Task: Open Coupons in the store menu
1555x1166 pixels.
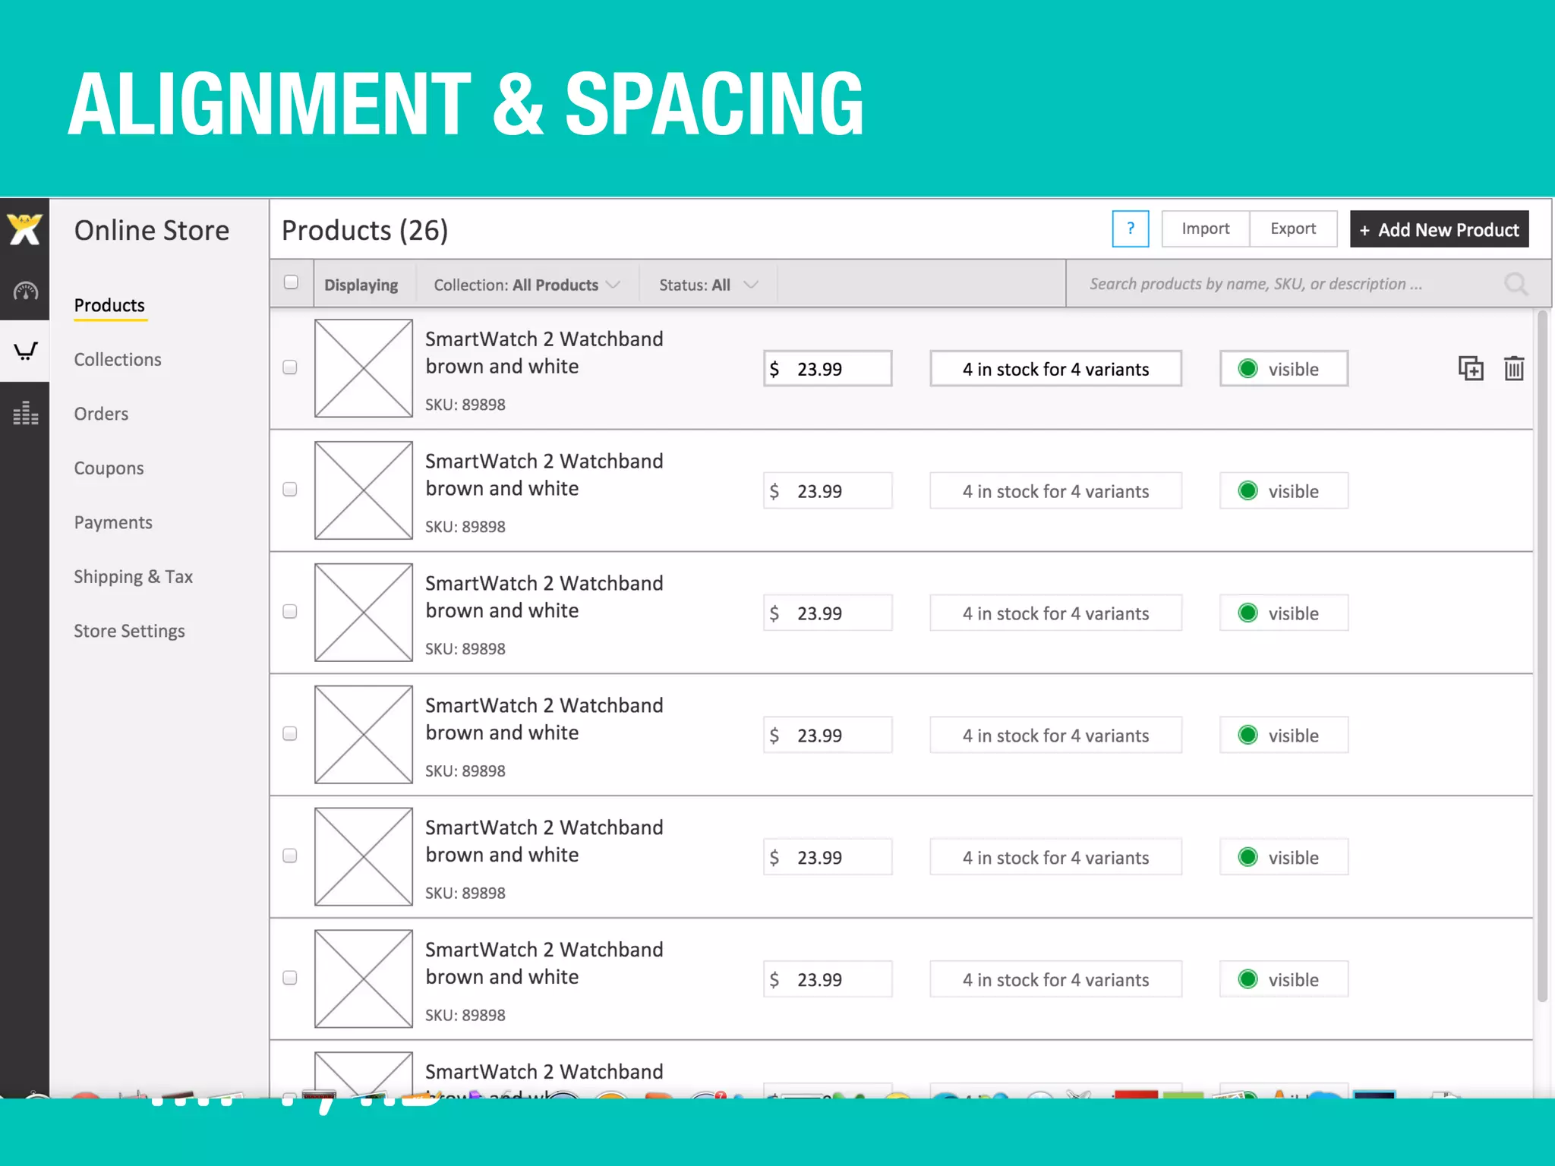Action: coord(109,468)
